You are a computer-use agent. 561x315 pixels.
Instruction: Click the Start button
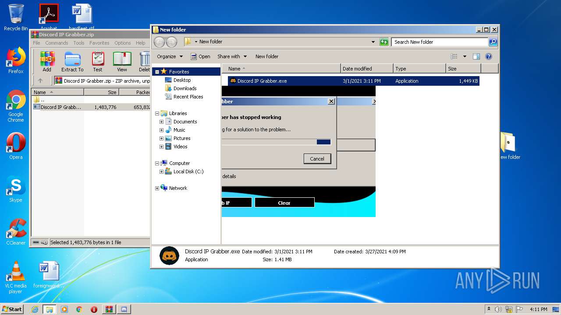(12, 309)
